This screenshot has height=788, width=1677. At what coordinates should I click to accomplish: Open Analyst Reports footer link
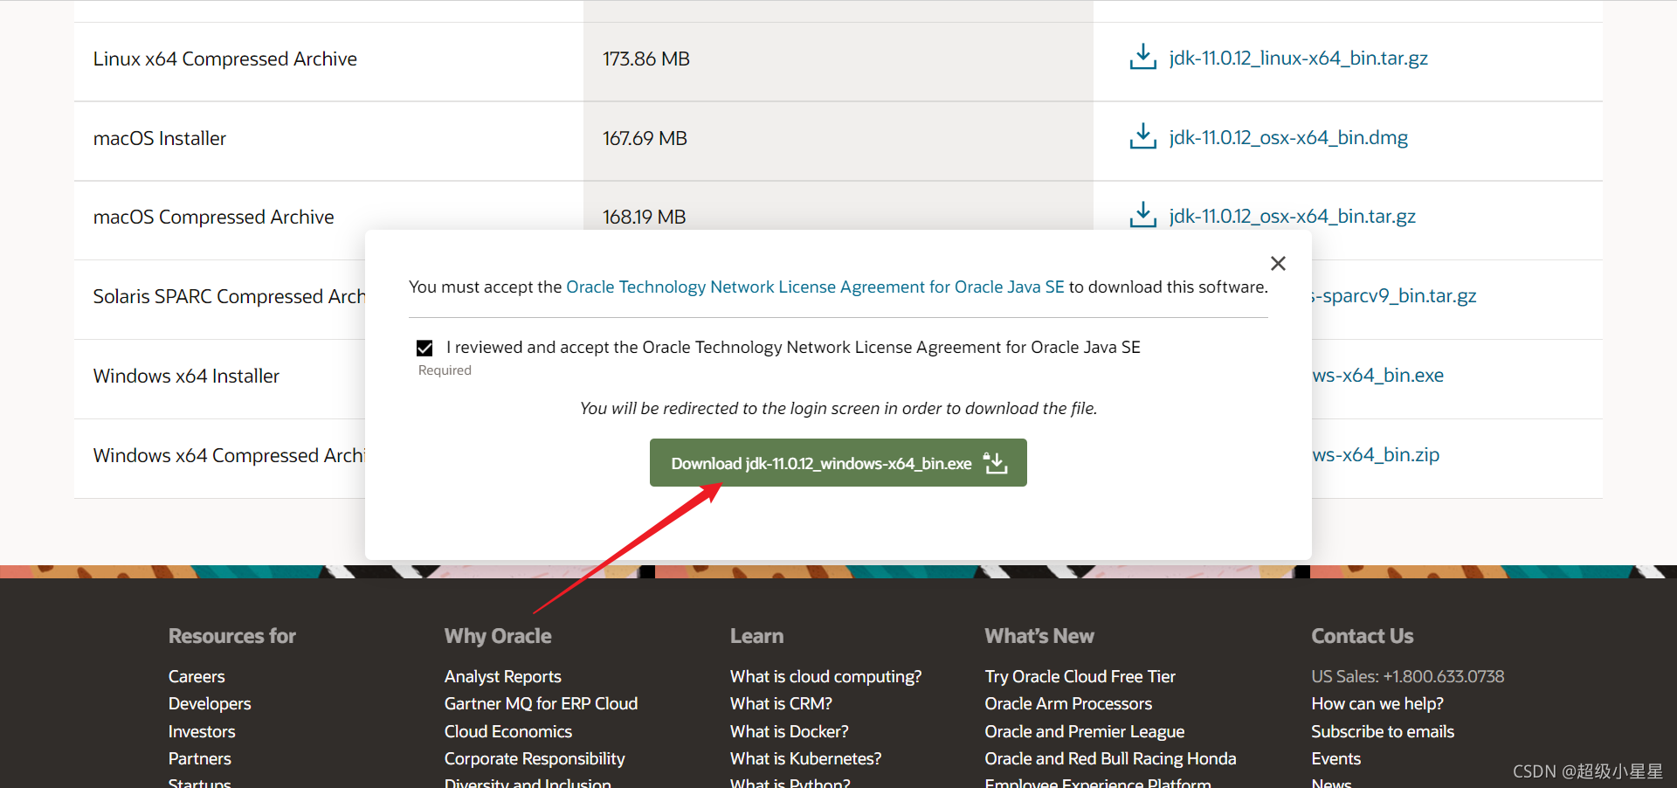coord(502,676)
